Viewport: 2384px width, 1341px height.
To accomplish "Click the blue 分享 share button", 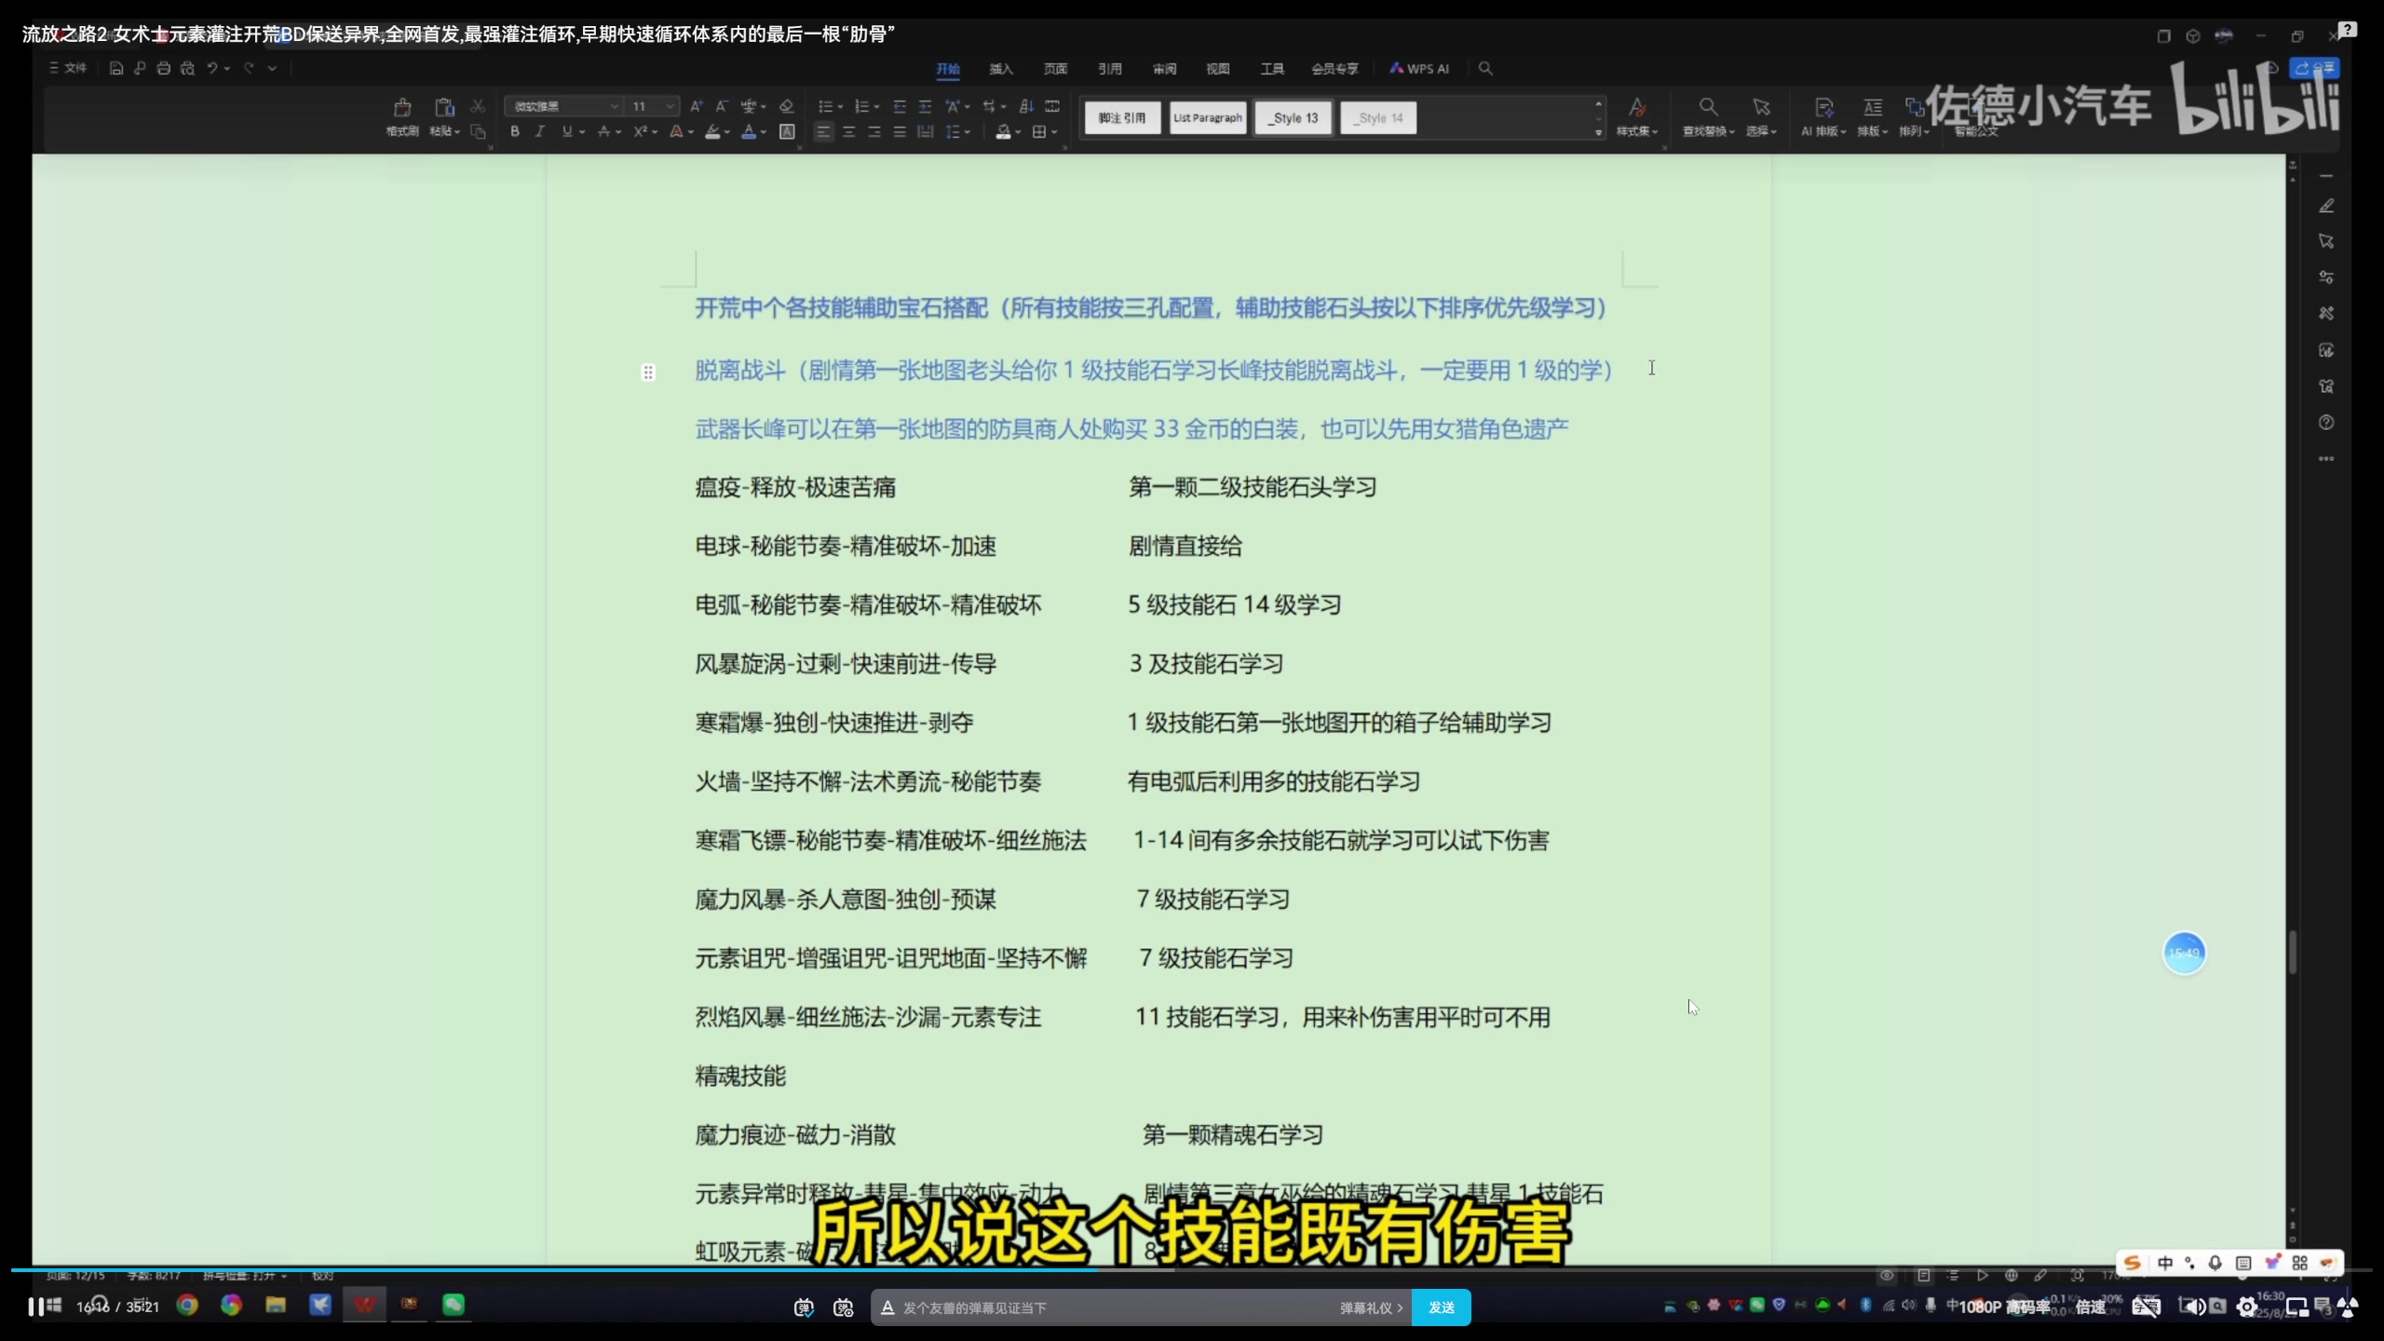I will [2315, 69].
